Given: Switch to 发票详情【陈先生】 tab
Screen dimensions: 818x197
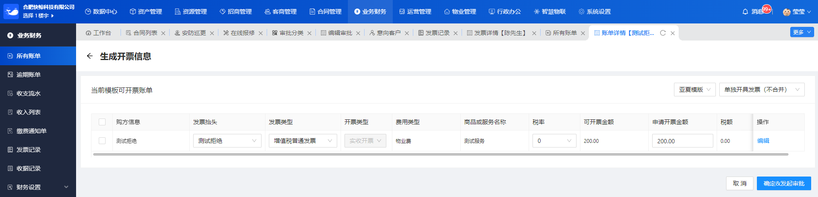Looking at the screenshot, I should click(x=497, y=33).
